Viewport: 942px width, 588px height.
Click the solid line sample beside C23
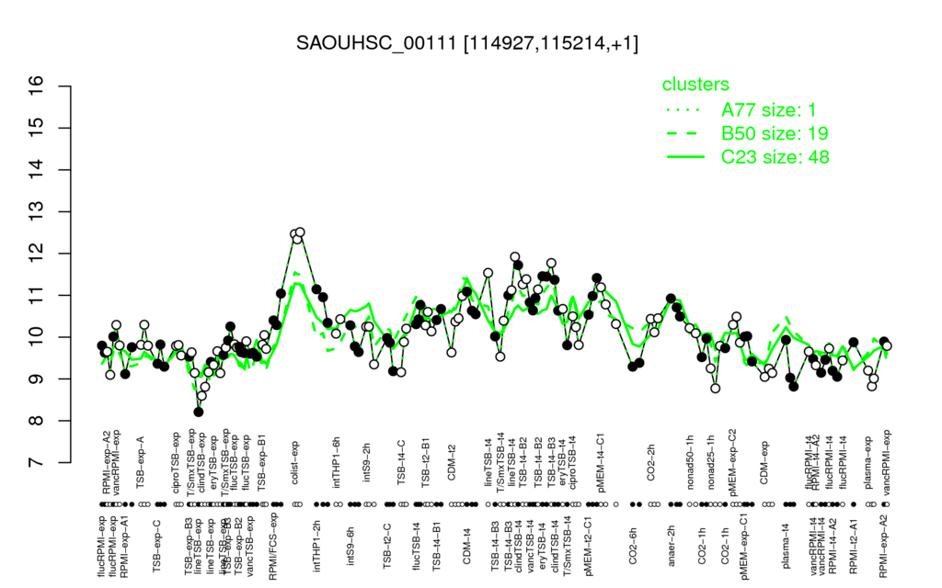(685, 157)
